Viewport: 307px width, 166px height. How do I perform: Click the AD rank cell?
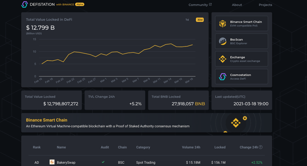click(36, 163)
